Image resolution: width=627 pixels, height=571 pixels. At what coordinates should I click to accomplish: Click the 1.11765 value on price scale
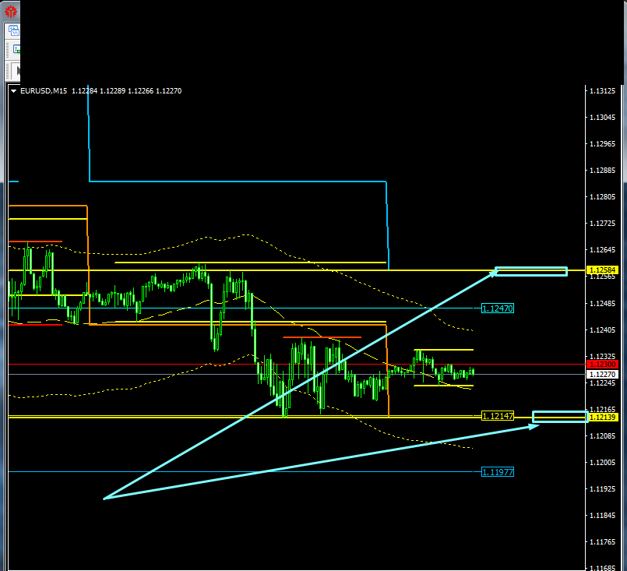pos(603,542)
